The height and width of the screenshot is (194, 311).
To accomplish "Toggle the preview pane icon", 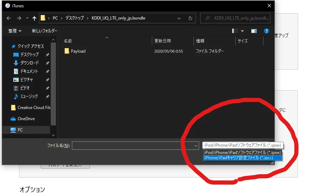I will (254, 31).
